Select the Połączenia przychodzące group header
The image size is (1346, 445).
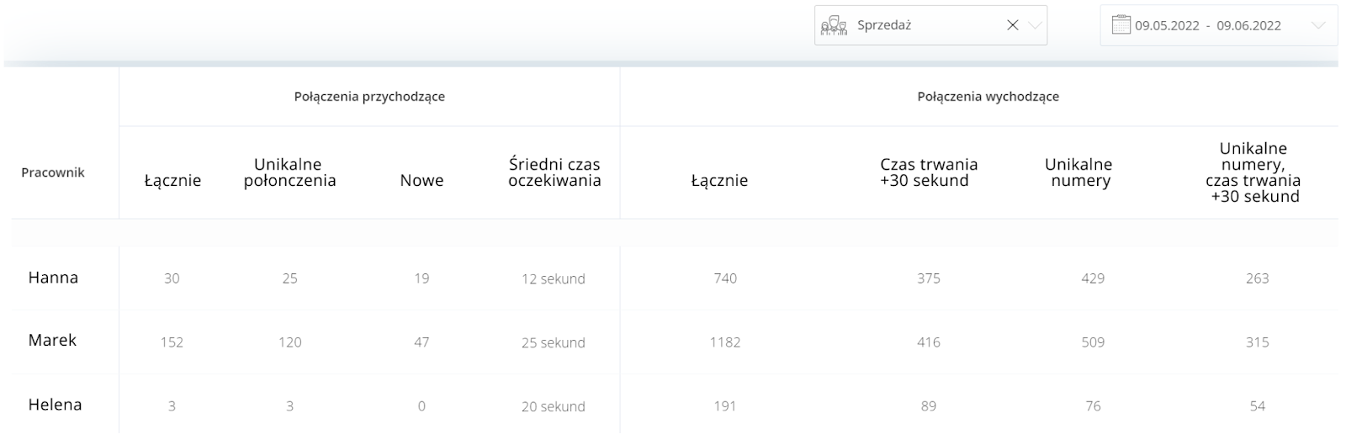[369, 97]
